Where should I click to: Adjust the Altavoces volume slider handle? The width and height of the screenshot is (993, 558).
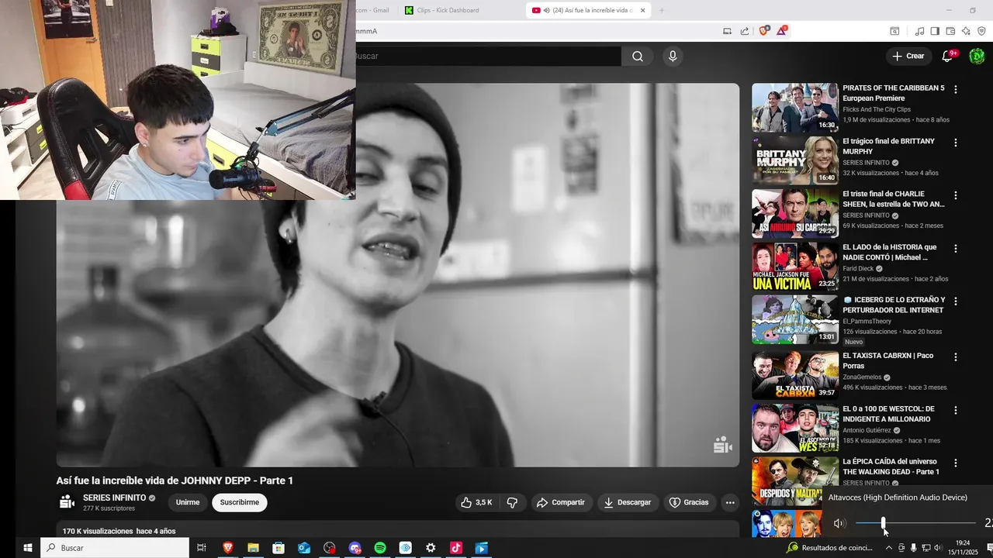pos(883,524)
